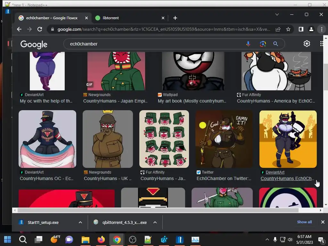Share this page from address bar

click(278, 29)
